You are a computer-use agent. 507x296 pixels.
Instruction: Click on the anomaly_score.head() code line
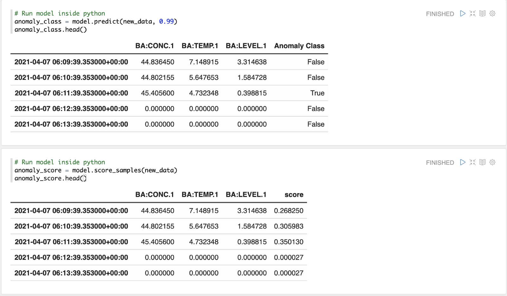(x=50, y=178)
